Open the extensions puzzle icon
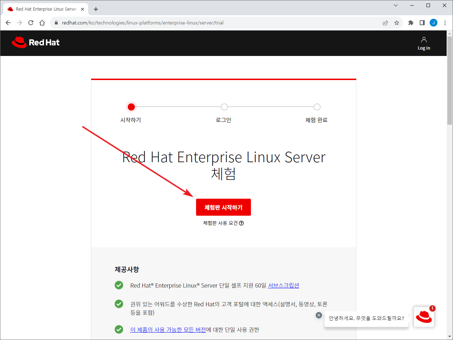 [411, 23]
